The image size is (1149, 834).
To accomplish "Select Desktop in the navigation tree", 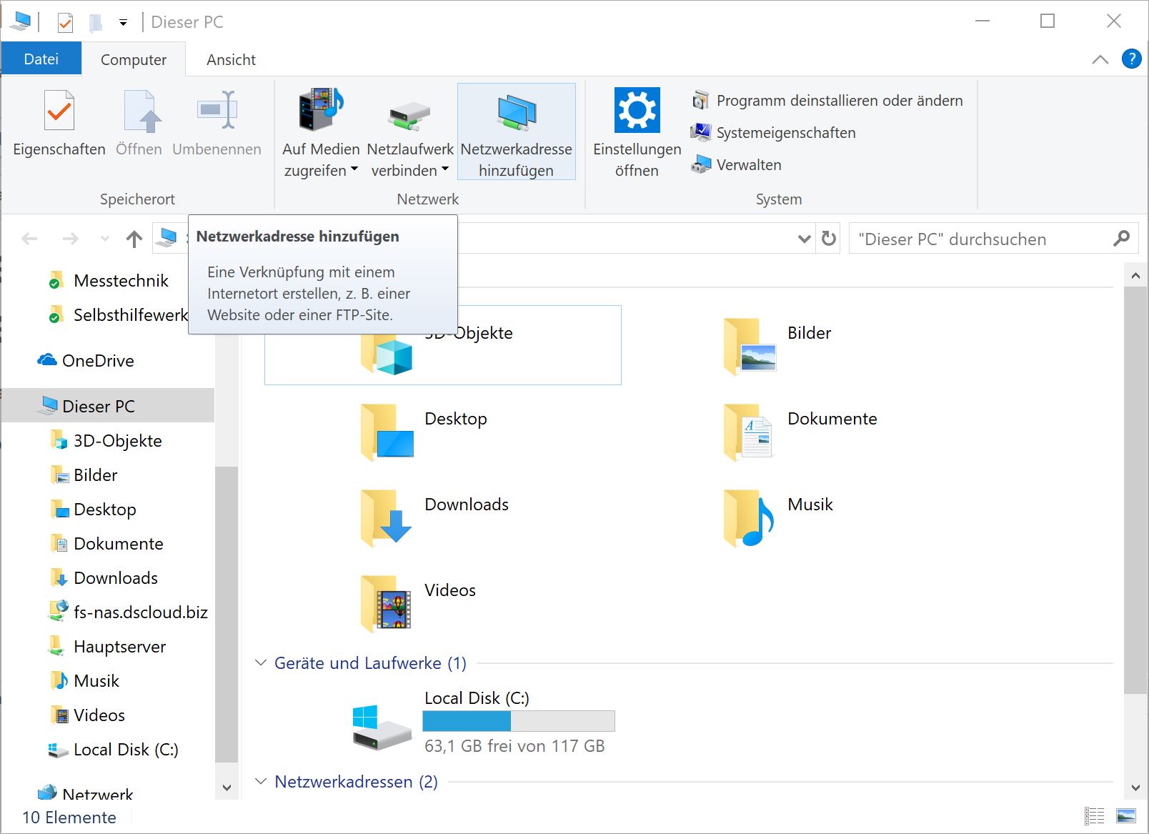I will pyautogui.click(x=94, y=510).
